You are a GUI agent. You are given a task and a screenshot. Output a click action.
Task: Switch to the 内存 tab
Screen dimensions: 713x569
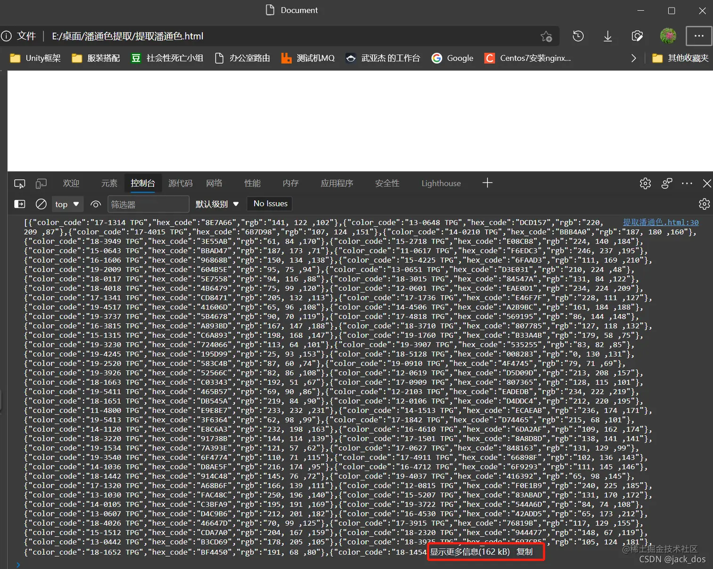tap(290, 183)
